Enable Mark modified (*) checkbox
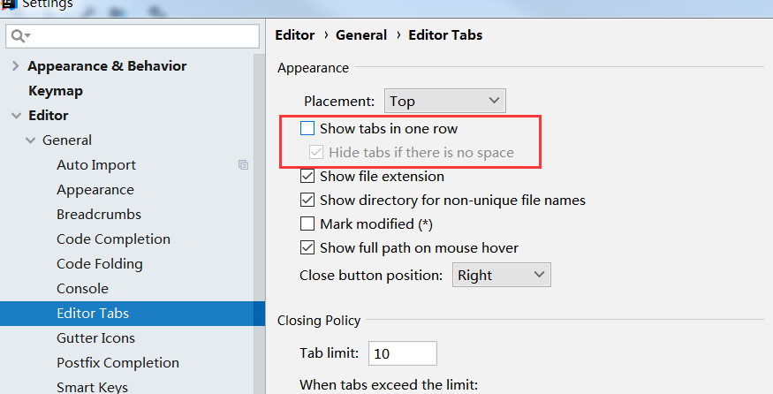 click(307, 224)
